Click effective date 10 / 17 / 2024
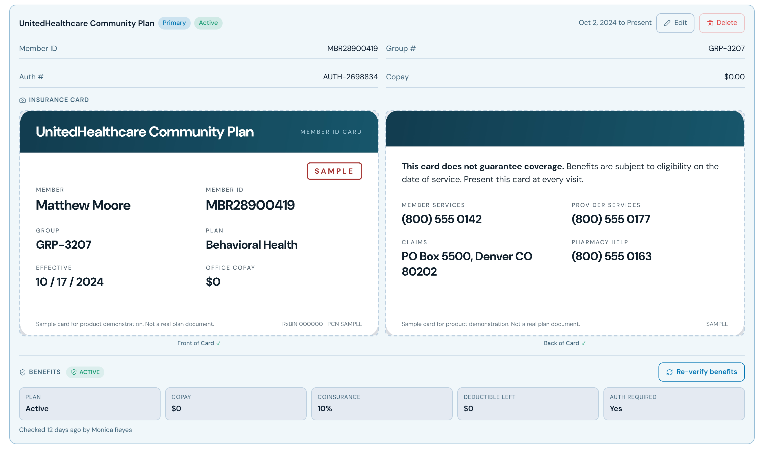This screenshot has height=458, width=764. pos(70,282)
